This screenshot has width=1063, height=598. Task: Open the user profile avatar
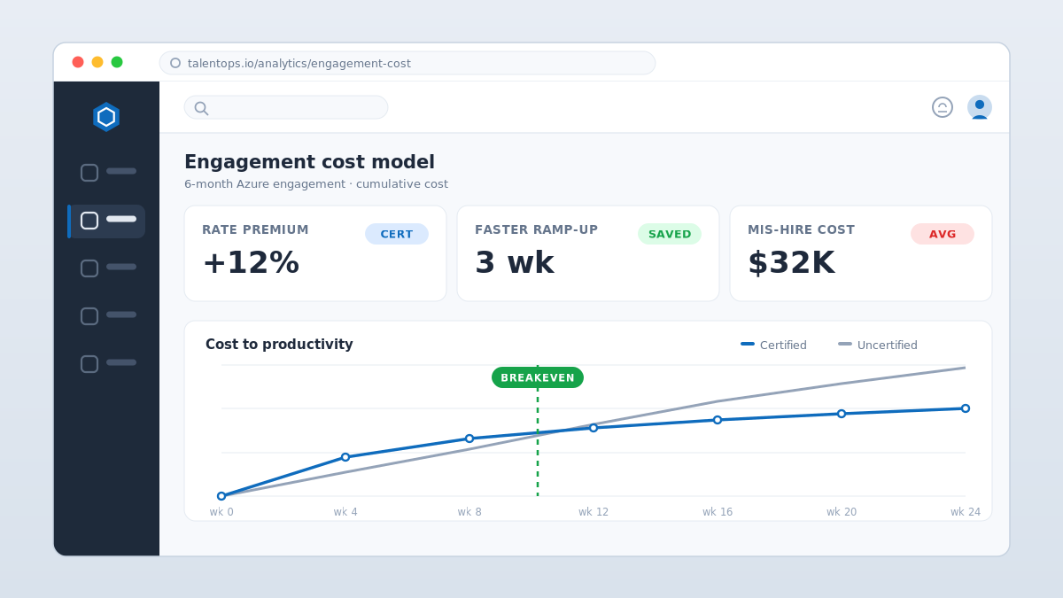[x=980, y=107]
